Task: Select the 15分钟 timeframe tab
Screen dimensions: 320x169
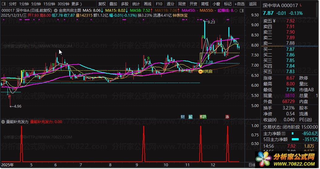Action: (49, 4)
